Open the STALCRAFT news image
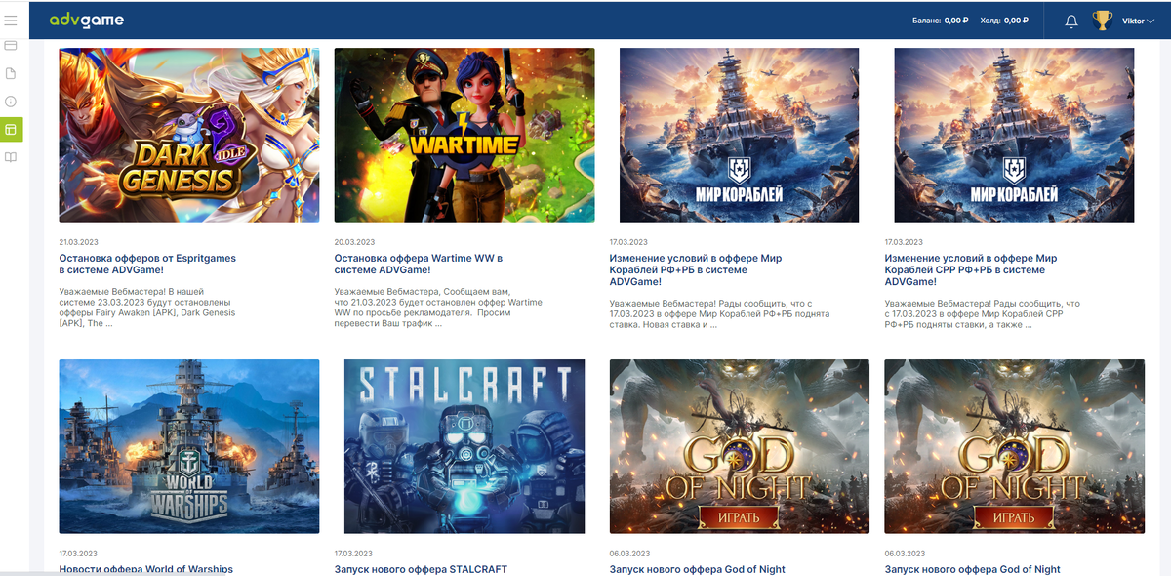 point(464,446)
